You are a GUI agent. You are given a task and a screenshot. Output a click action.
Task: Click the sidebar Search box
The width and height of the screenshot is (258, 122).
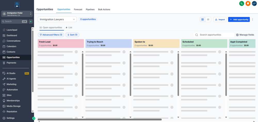pyautogui.click(x=14, y=21)
